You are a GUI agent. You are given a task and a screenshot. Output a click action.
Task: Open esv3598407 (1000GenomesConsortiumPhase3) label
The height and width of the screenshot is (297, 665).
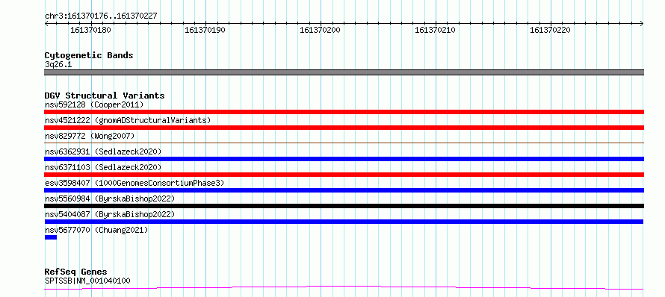coord(134,183)
